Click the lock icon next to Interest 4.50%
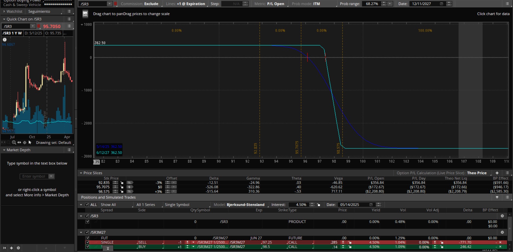This screenshot has height=252, width=513. pyautogui.click(x=318, y=205)
